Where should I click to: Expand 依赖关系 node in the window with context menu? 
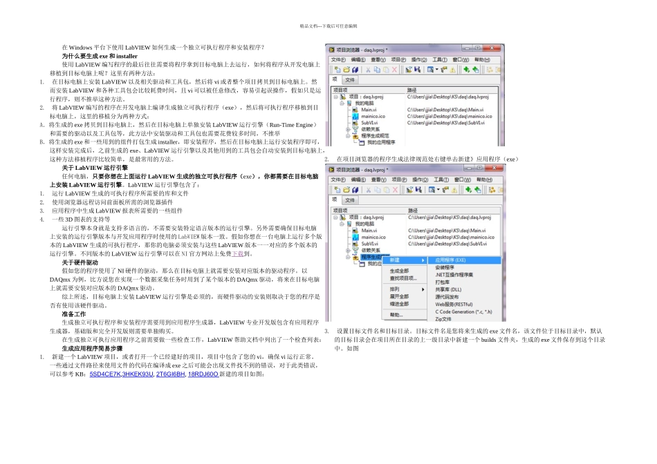[348, 250]
